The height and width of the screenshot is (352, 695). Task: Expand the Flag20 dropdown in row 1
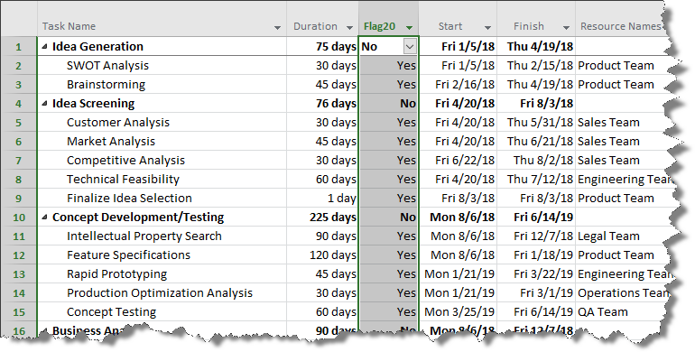410,46
